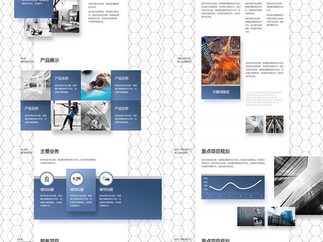Select the small escalator photo thumbnail
The width and height of the screenshot is (323, 242).
coord(275,124)
